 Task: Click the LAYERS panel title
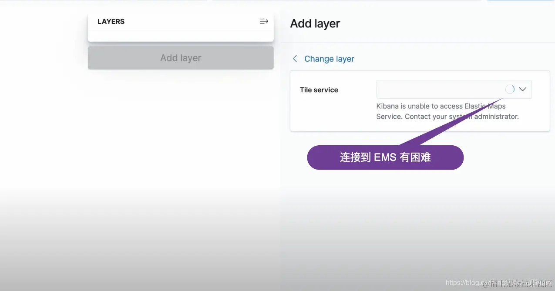click(x=111, y=21)
